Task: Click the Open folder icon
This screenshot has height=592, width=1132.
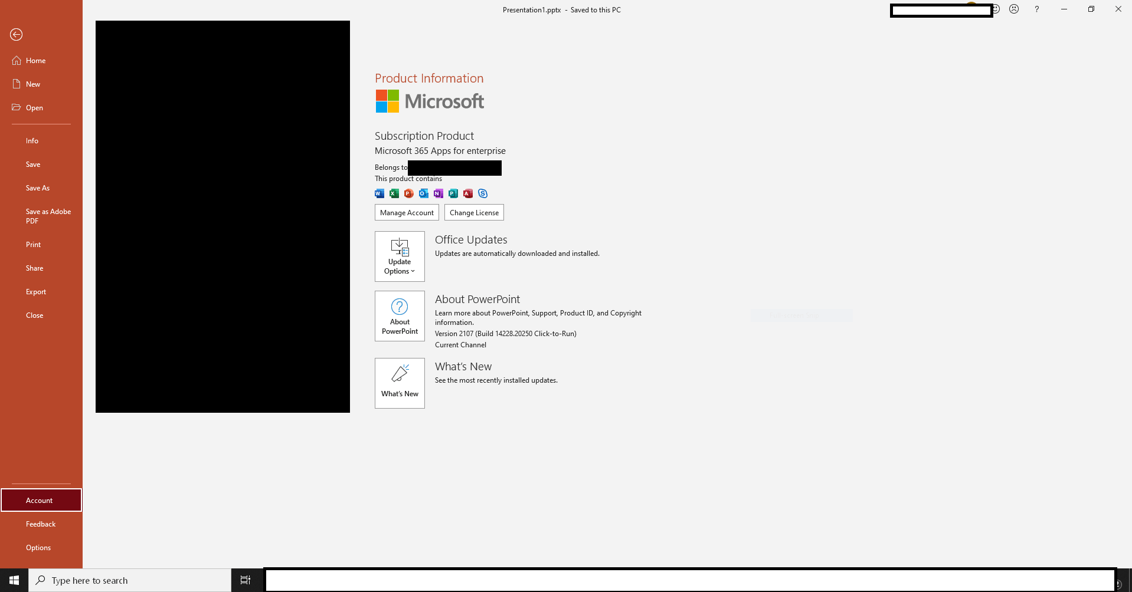Action: click(17, 108)
